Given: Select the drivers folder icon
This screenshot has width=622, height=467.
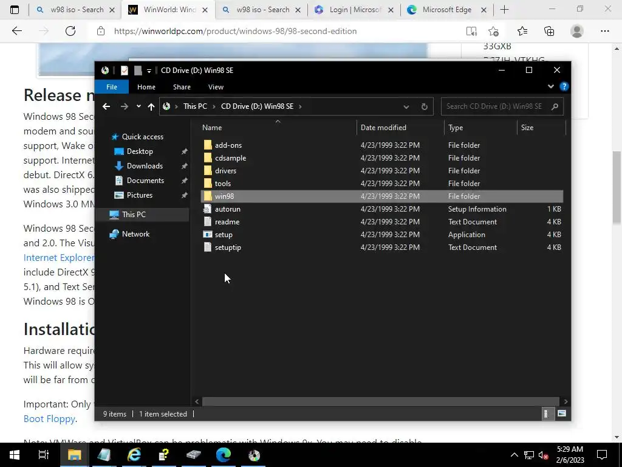Looking at the screenshot, I should [x=208, y=170].
